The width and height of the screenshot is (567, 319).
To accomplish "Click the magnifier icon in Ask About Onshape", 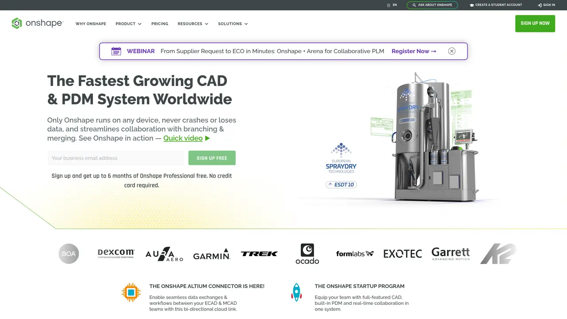I will pos(414,5).
